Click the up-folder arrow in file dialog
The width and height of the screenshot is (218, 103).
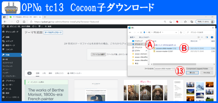141,32
